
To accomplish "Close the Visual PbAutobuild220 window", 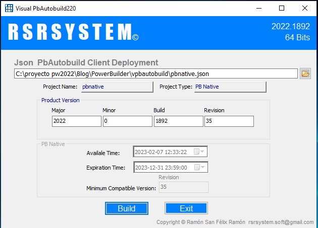I will (305, 8).
